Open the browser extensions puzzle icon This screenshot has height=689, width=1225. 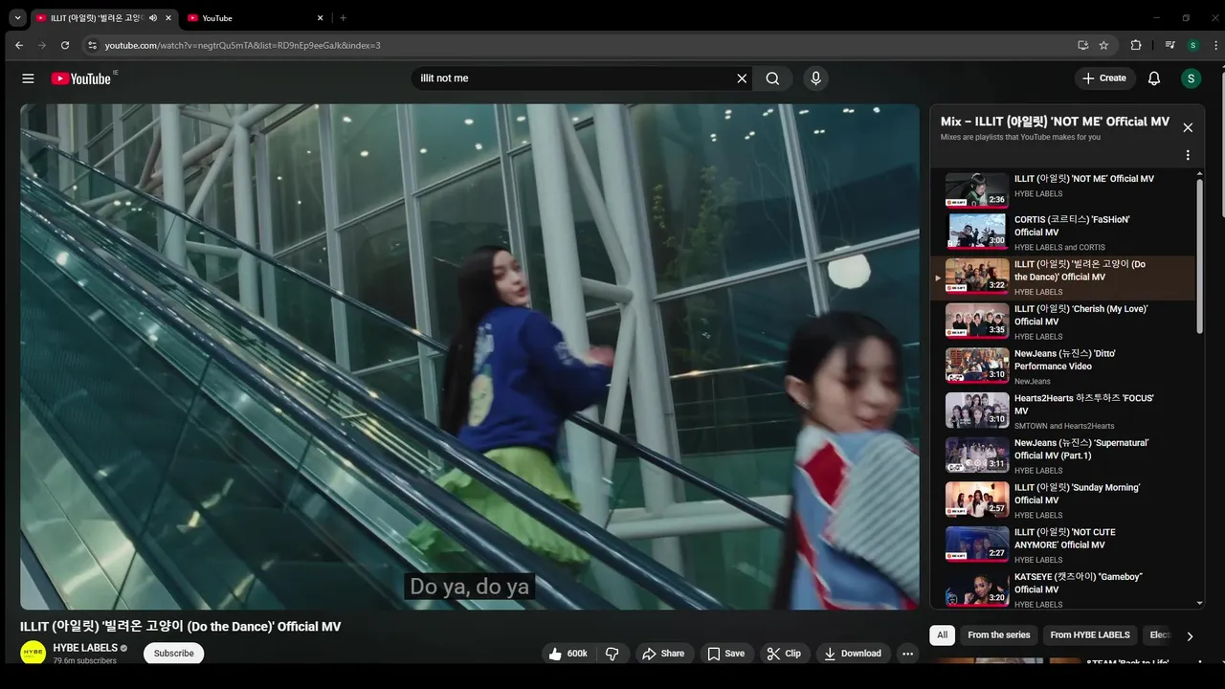(x=1136, y=45)
